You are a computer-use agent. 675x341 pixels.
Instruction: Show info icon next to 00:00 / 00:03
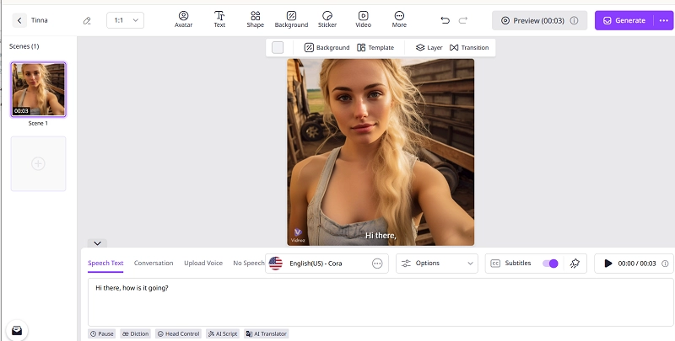665,264
